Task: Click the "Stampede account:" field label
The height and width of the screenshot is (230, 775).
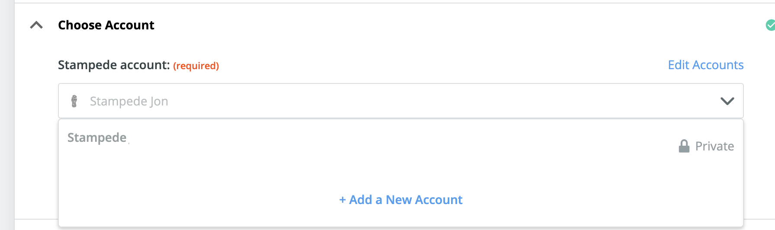Action: (114, 65)
